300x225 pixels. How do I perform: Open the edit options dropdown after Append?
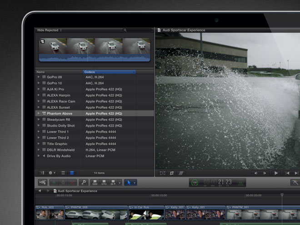[120, 183]
